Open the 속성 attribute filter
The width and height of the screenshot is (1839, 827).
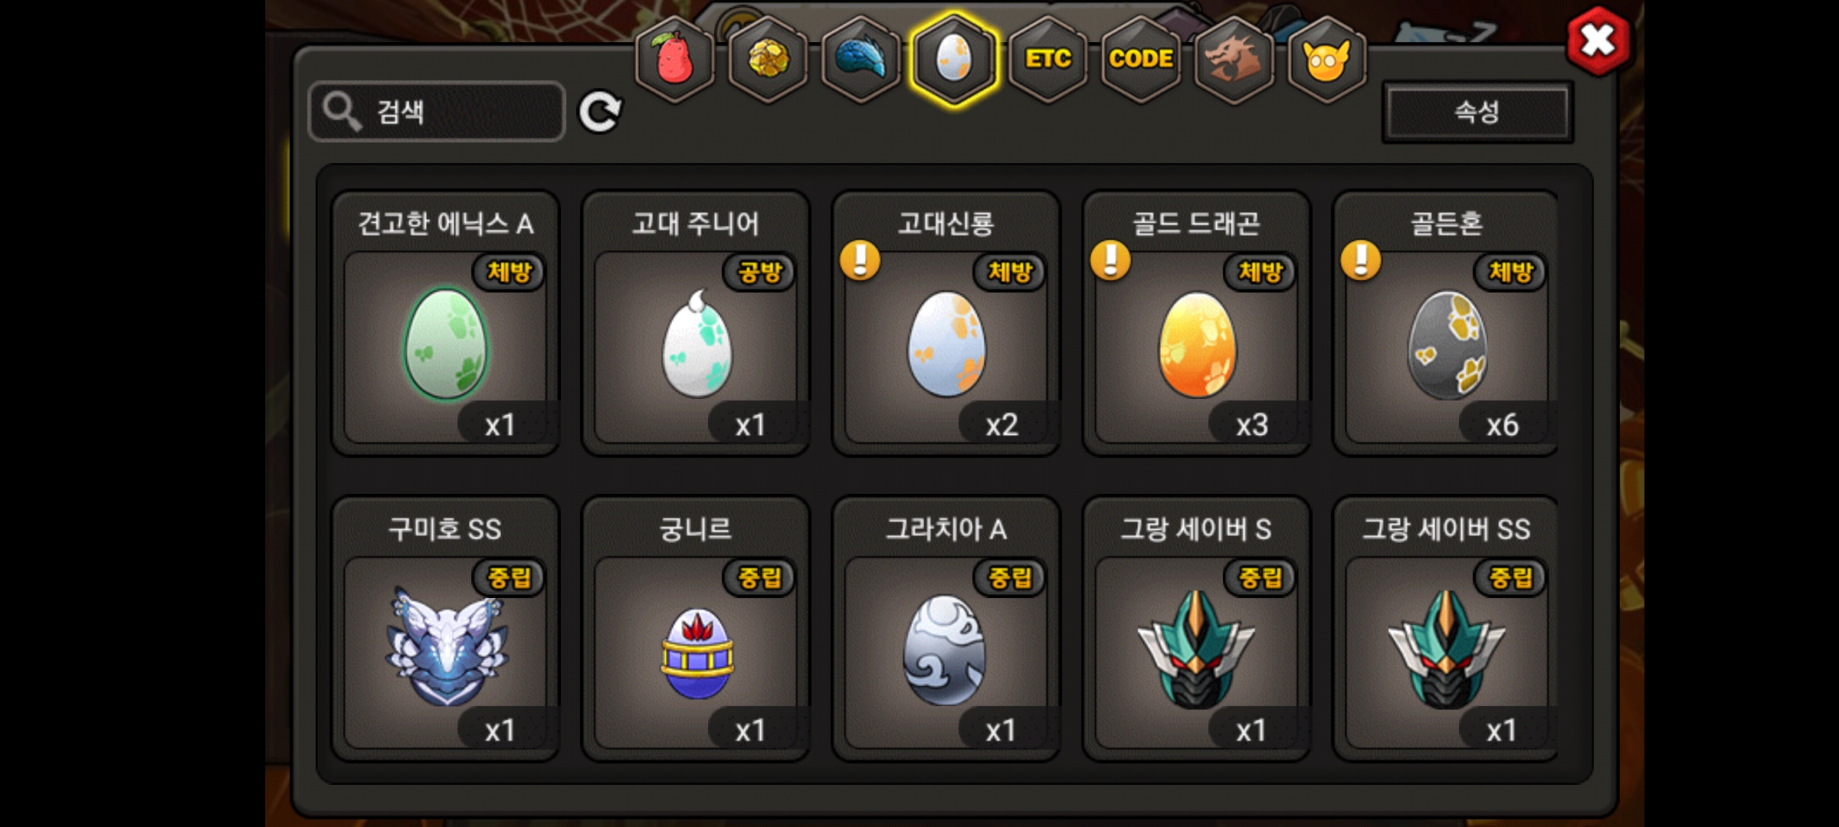point(1477,113)
